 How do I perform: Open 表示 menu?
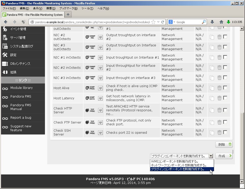point(38,8)
